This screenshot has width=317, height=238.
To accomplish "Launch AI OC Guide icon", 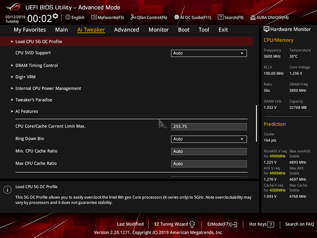I will [177, 17].
